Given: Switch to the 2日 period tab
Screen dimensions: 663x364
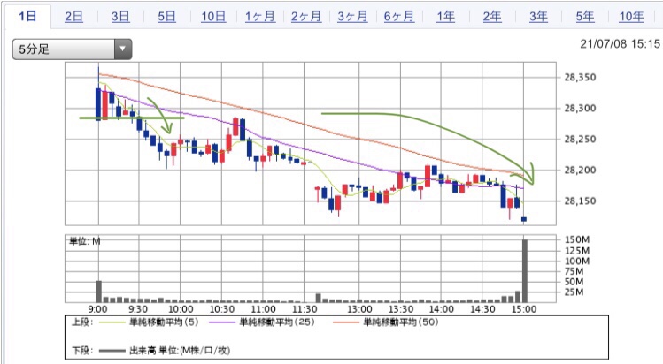Looking at the screenshot, I should tap(73, 17).
